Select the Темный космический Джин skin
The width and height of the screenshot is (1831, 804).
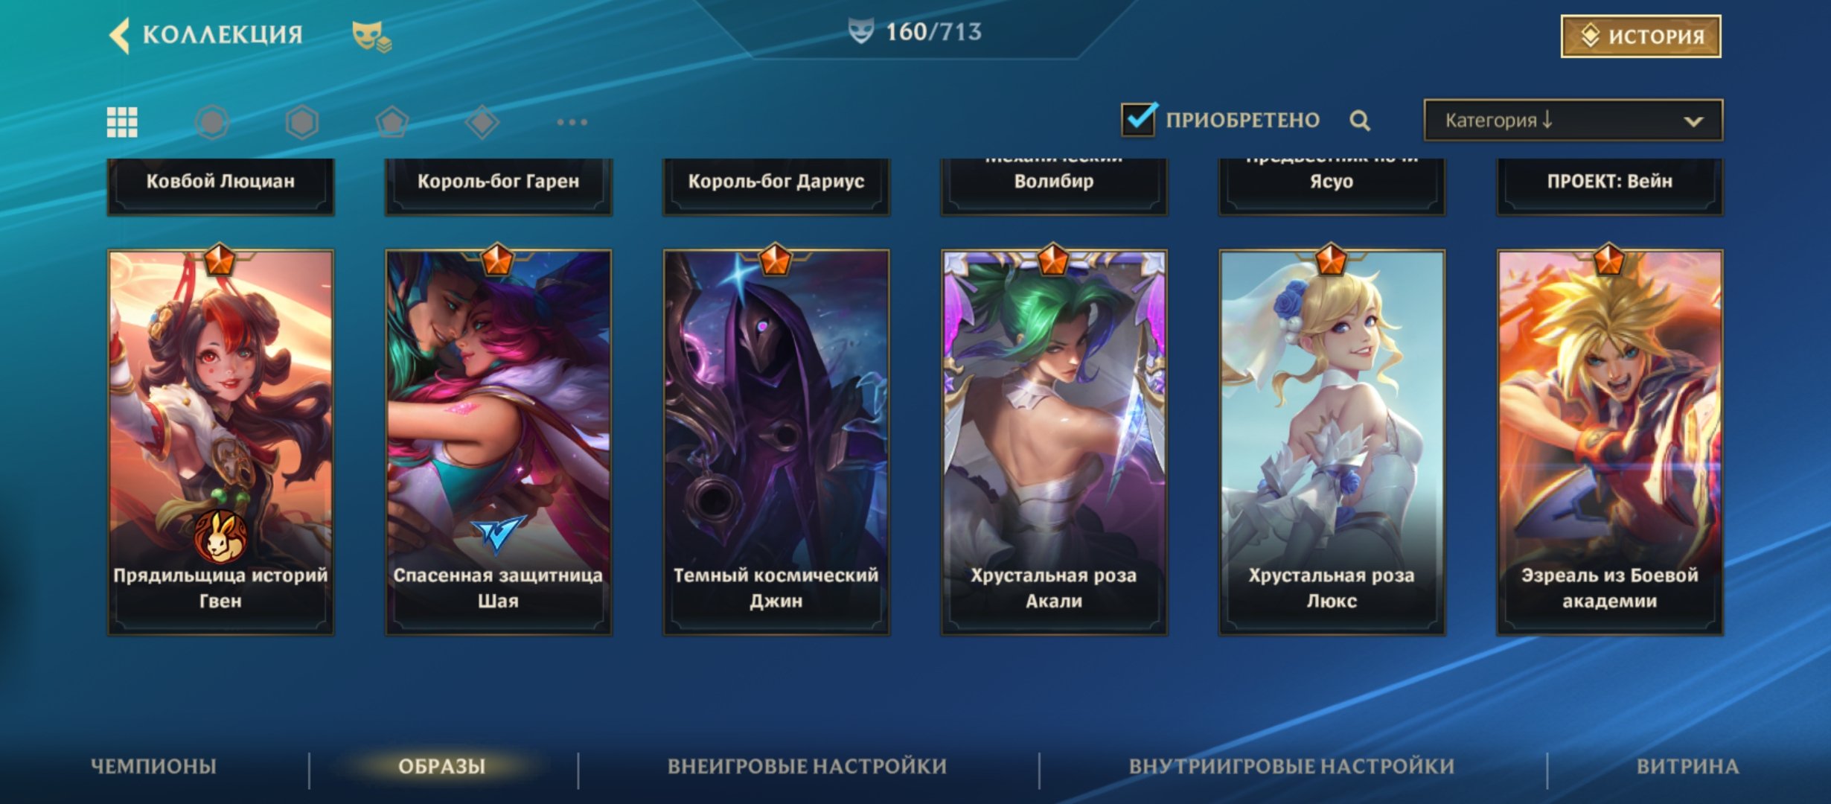pyautogui.click(x=776, y=442)
